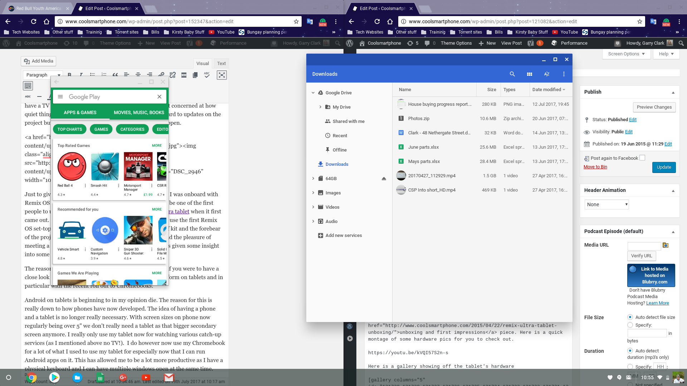The image size is (687, 386).
Task: Expand Videos folder in Files sidebar
Action: click(313, 207)
